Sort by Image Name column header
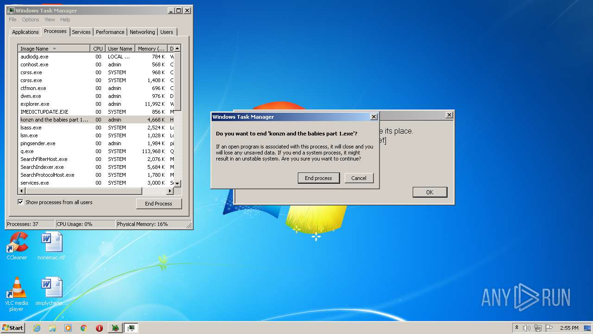 (54, 48)
